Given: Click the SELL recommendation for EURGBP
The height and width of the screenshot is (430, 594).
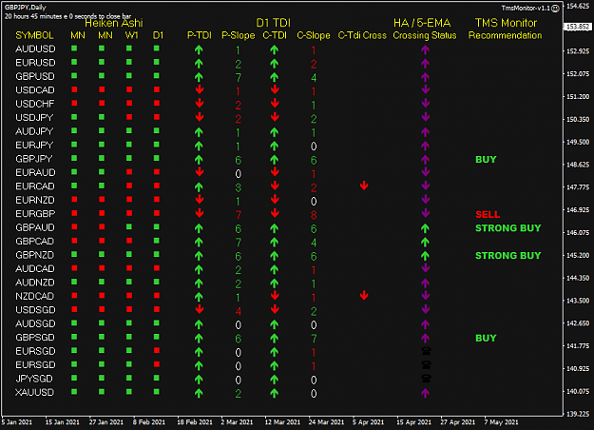Looking at the screenshot, I should point(488,214).
